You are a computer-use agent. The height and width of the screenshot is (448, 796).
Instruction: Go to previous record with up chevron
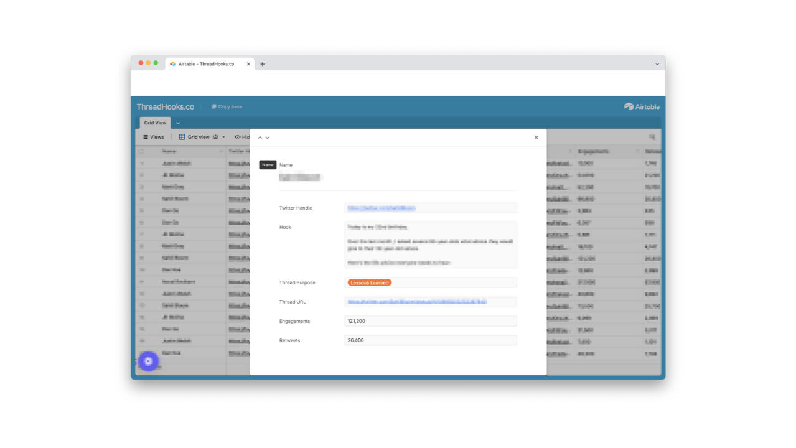[260, 138]
